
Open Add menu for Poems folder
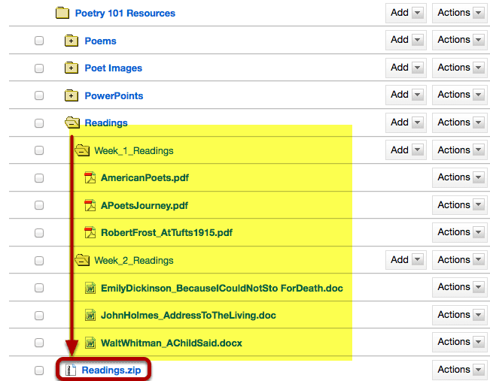(406, 40)
